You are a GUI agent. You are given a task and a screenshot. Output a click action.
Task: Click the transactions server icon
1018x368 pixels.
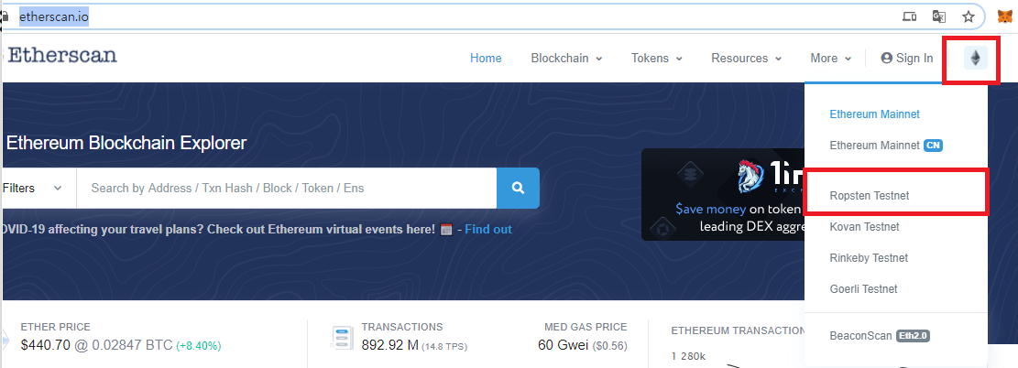coord(342,340)
